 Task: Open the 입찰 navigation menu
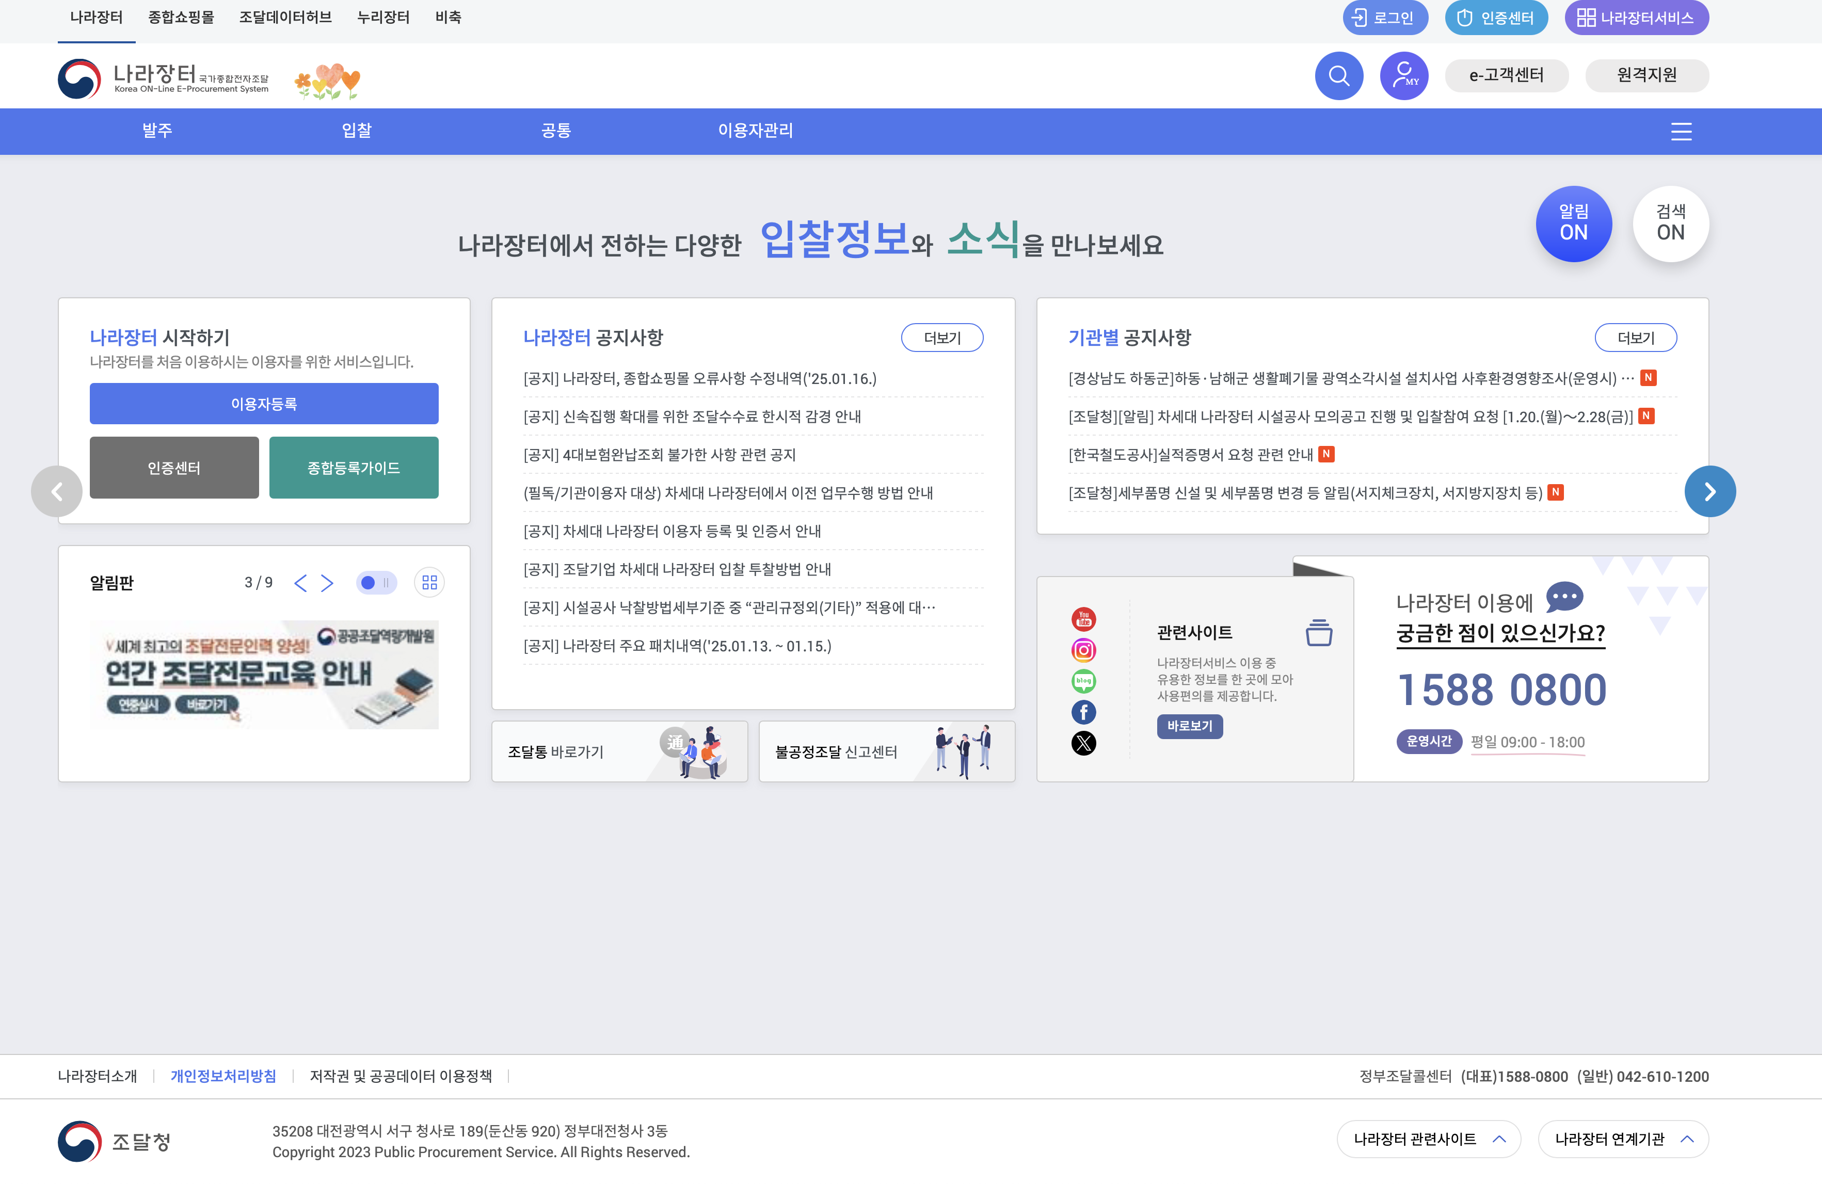pos(357,131)
